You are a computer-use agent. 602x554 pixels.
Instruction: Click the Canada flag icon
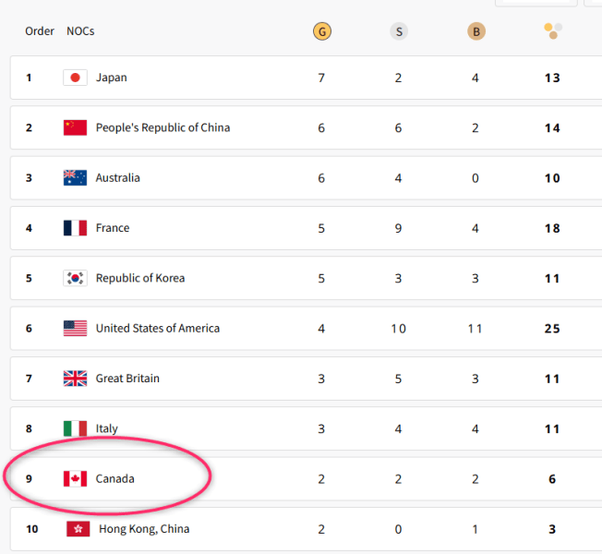point(75,478)
